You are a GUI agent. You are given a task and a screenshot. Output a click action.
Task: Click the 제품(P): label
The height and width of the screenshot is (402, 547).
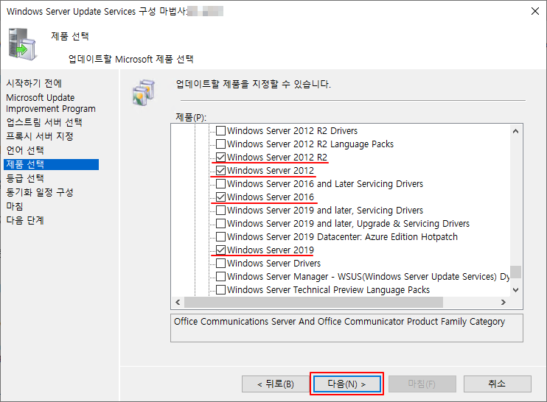pyautogui.click(x=191, y=117)
